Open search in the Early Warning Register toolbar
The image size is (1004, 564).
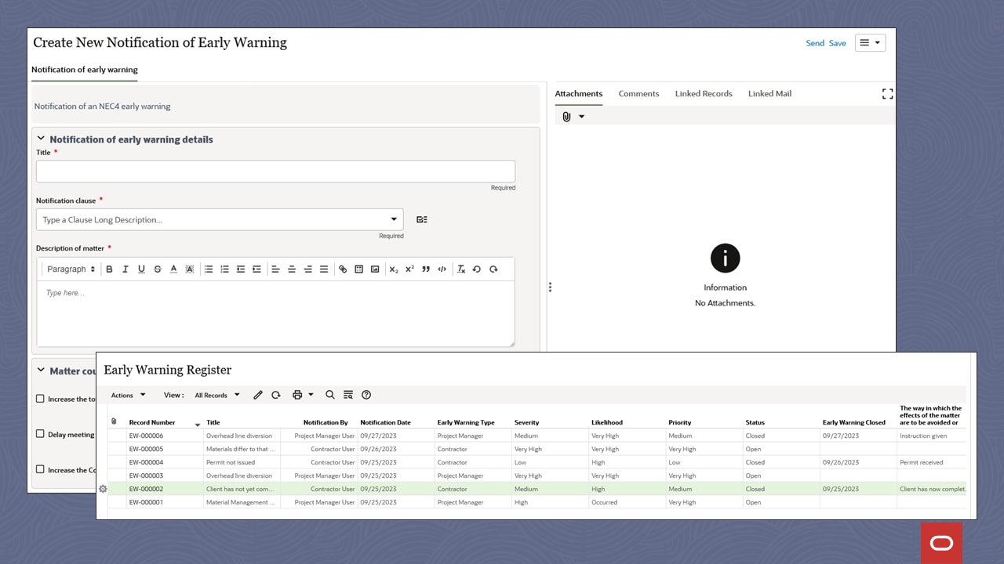pyautogui.click(x=330, y=395)
